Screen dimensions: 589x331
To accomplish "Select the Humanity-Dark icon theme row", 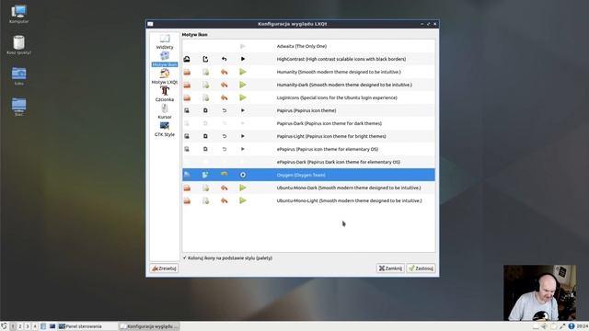I will pos(308,85).
